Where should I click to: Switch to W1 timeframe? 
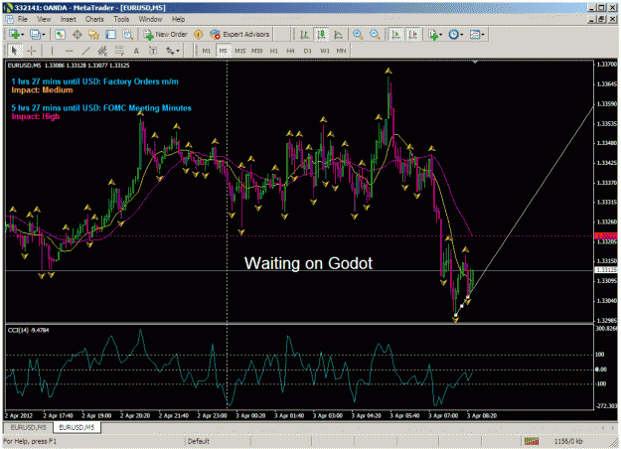(324, 51)
